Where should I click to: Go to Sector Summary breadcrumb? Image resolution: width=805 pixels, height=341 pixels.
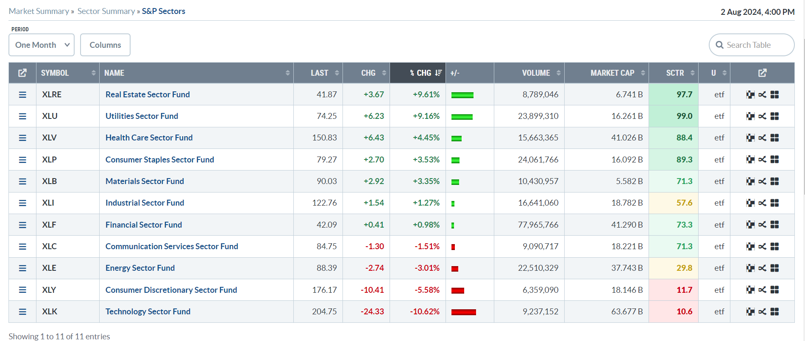tap(106, 11)
